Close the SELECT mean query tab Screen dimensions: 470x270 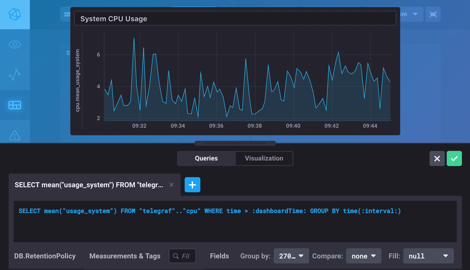point(172,185)
